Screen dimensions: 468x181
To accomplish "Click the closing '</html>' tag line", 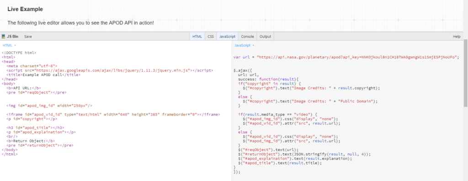I will [10, 154].
